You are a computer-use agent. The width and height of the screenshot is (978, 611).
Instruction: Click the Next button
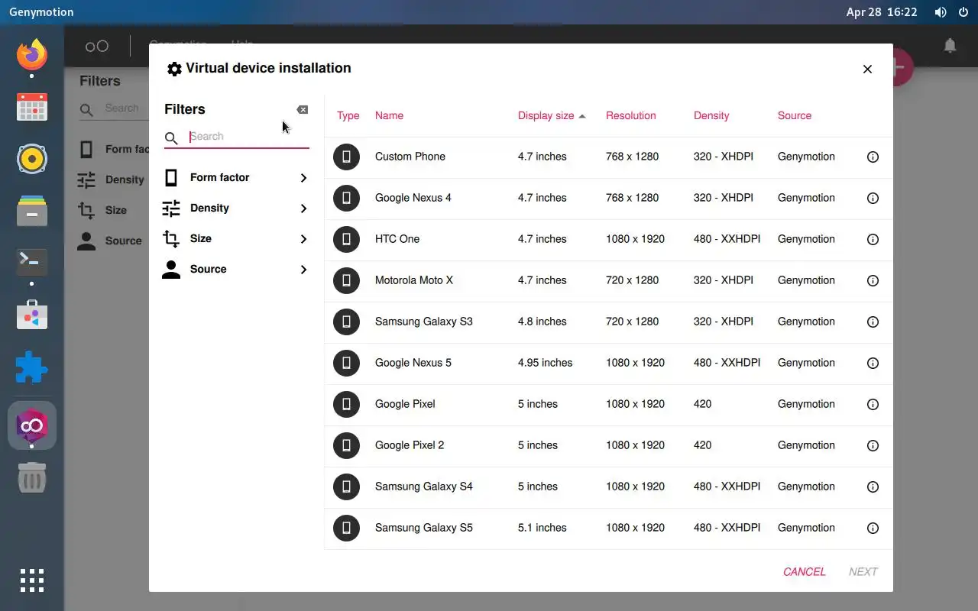[x=863, y=571]
